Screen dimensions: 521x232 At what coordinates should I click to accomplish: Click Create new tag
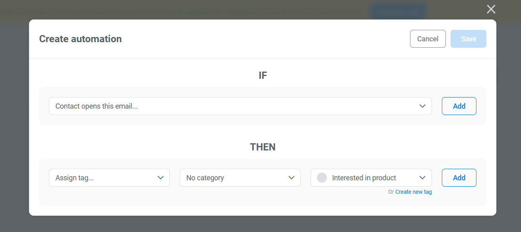pyautogui.click(x=414, y=192)
